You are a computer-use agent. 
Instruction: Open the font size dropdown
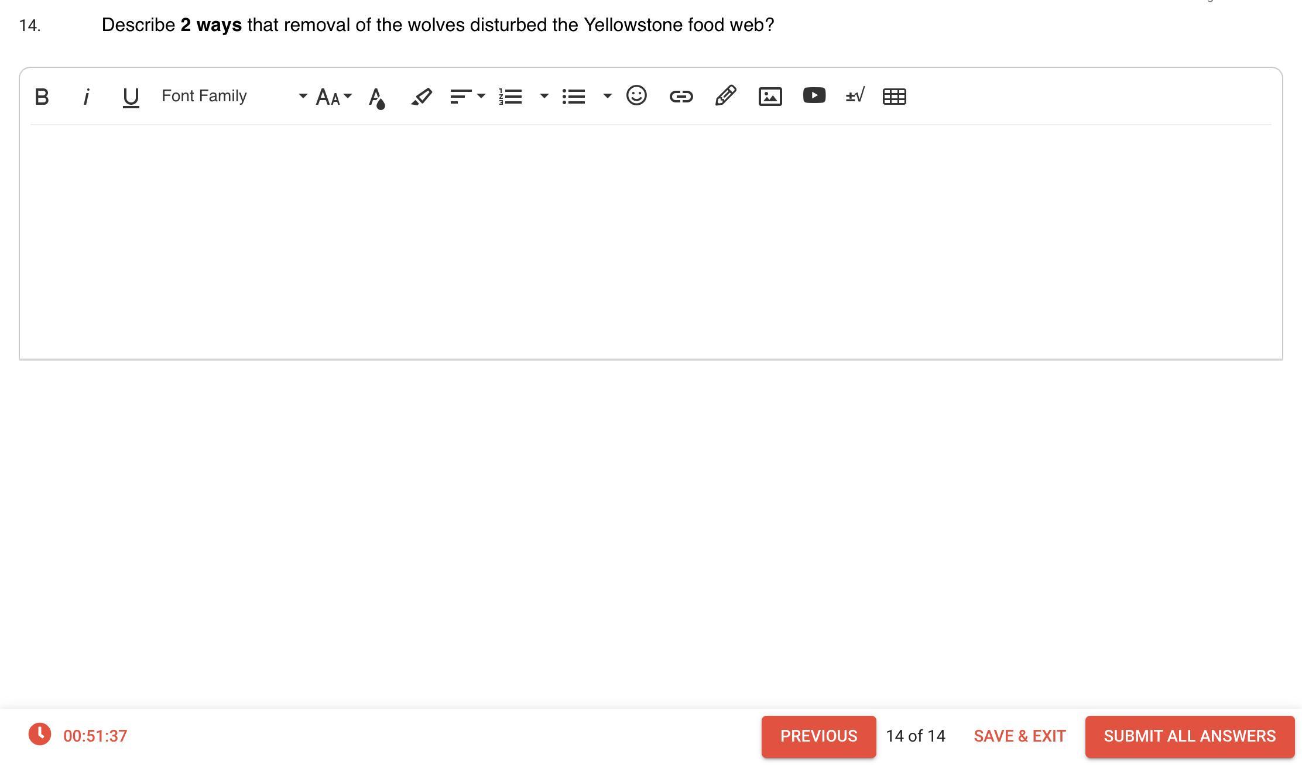333,97
